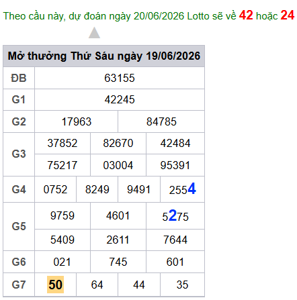The image size is (297, 300).
Task: Click G7 number 64
Action: [97, 285]
